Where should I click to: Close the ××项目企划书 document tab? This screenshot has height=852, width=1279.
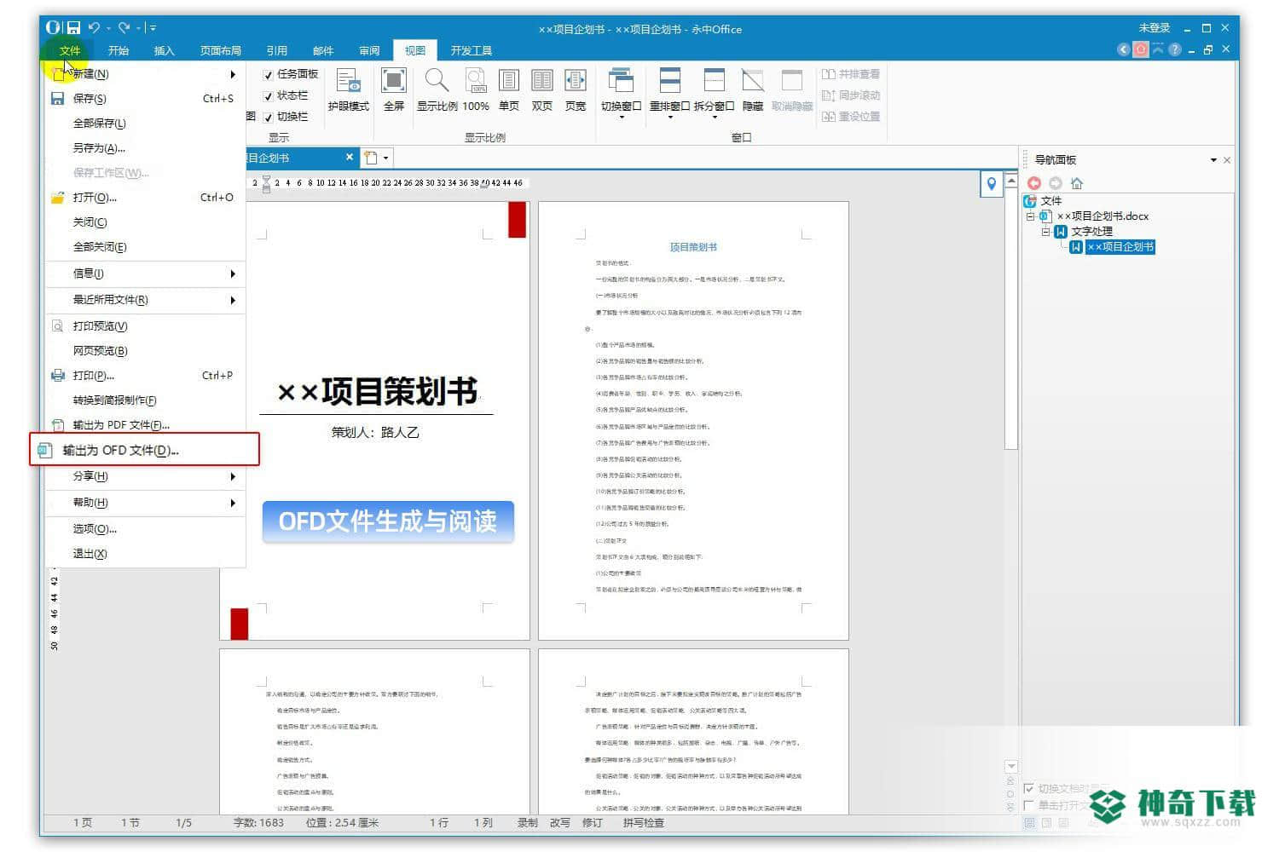(350, 158)
